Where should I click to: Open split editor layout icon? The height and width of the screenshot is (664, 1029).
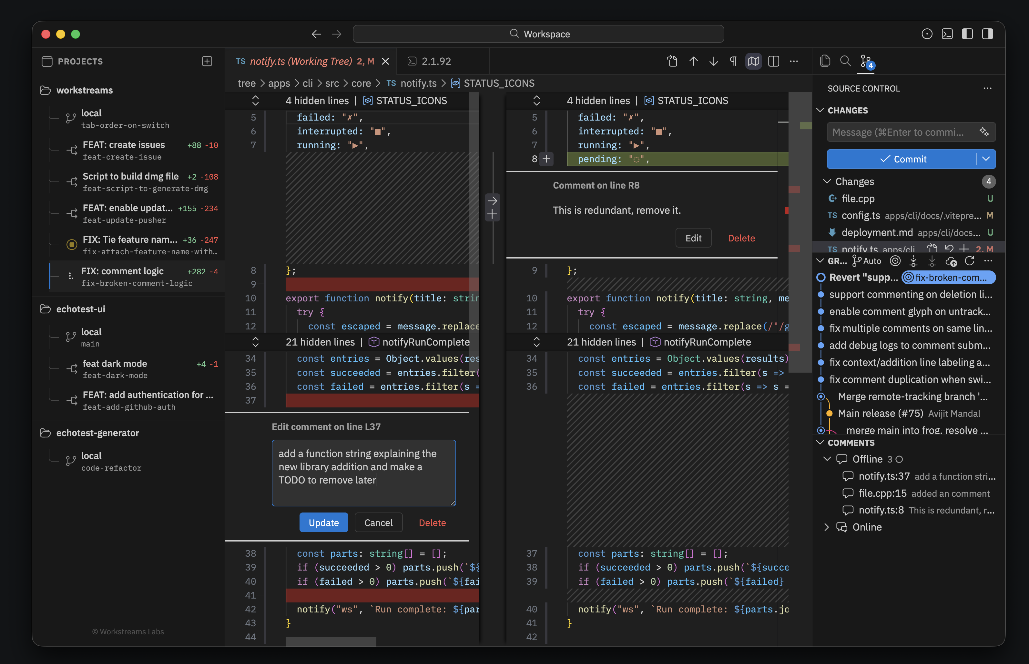coord(774,61)
